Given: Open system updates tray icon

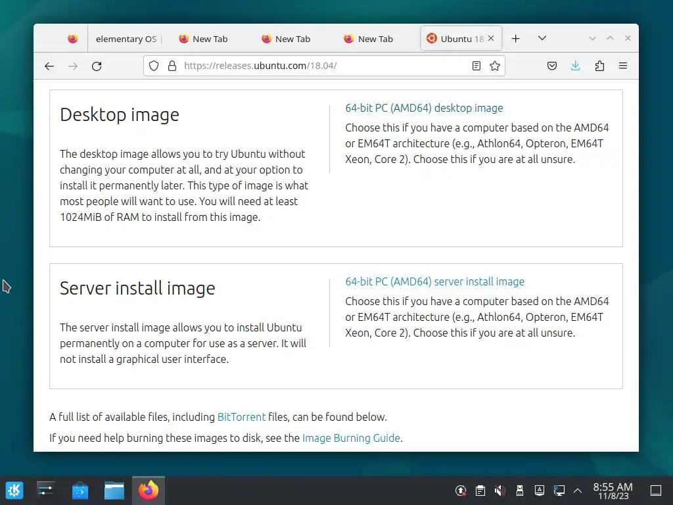Looking at the screenshot, I should (x=461, y=491).
